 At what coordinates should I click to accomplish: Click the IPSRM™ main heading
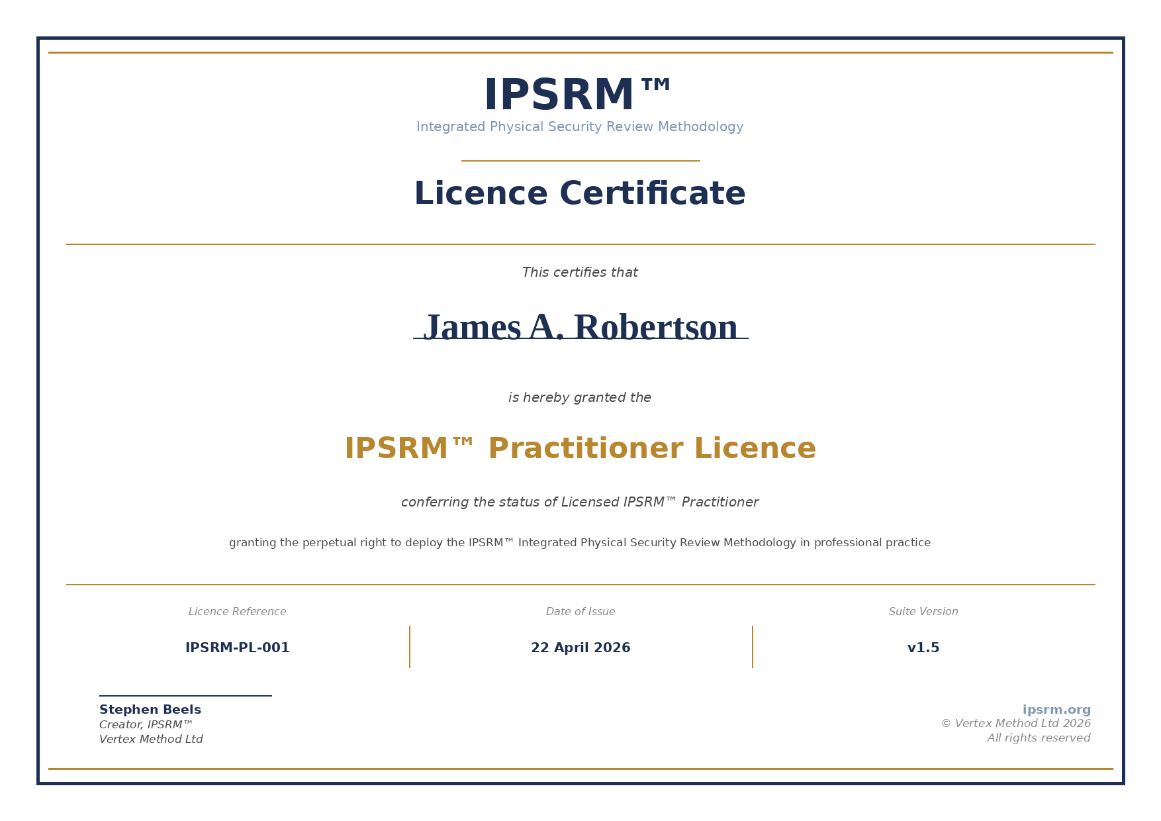point(577,95)
